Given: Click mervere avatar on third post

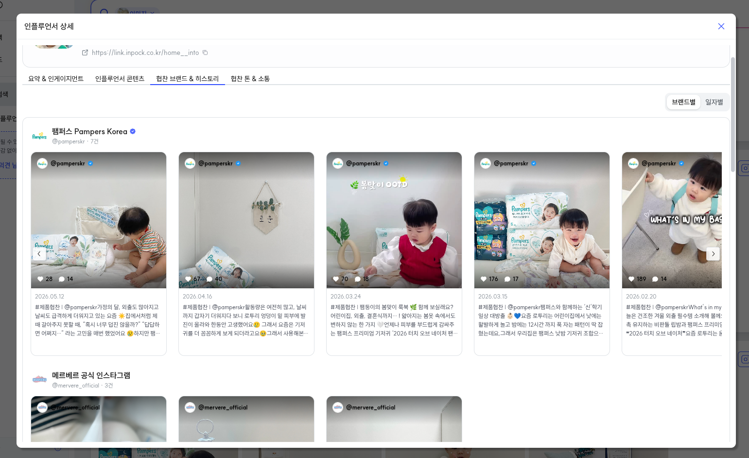Looking at the screenshot, I should pos(338,407).
